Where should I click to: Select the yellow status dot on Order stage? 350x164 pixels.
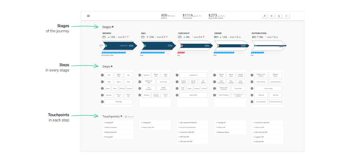pyautogui.click(x=218, y=46)
